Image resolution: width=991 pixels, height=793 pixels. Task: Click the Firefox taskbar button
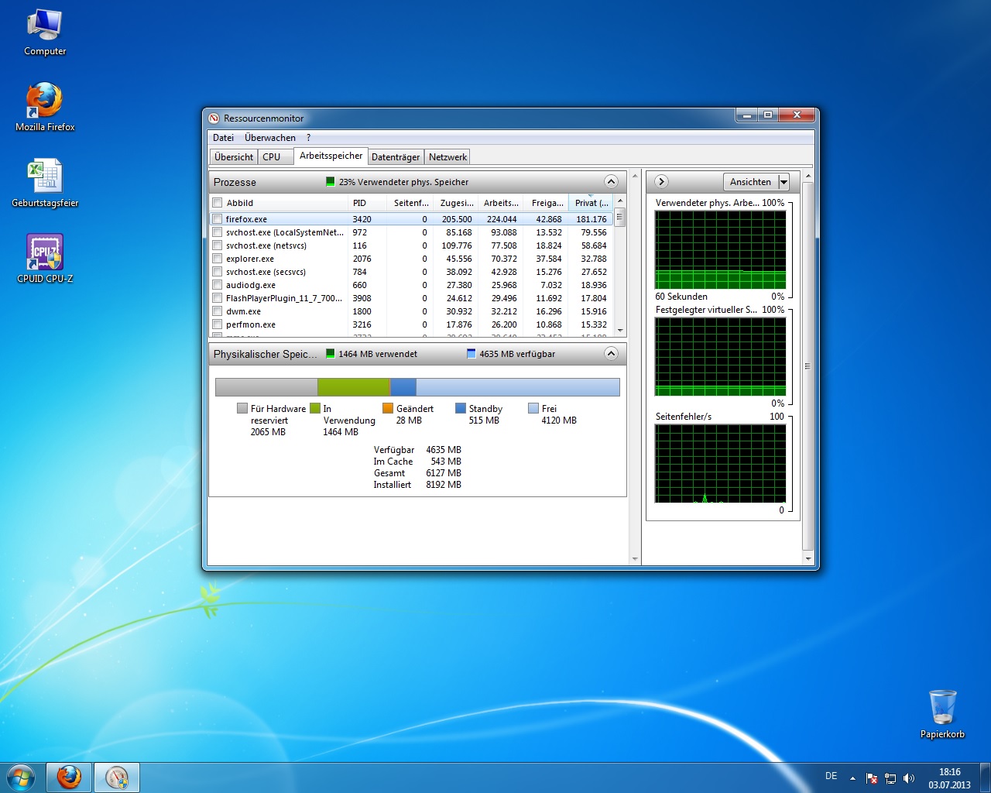69,778
